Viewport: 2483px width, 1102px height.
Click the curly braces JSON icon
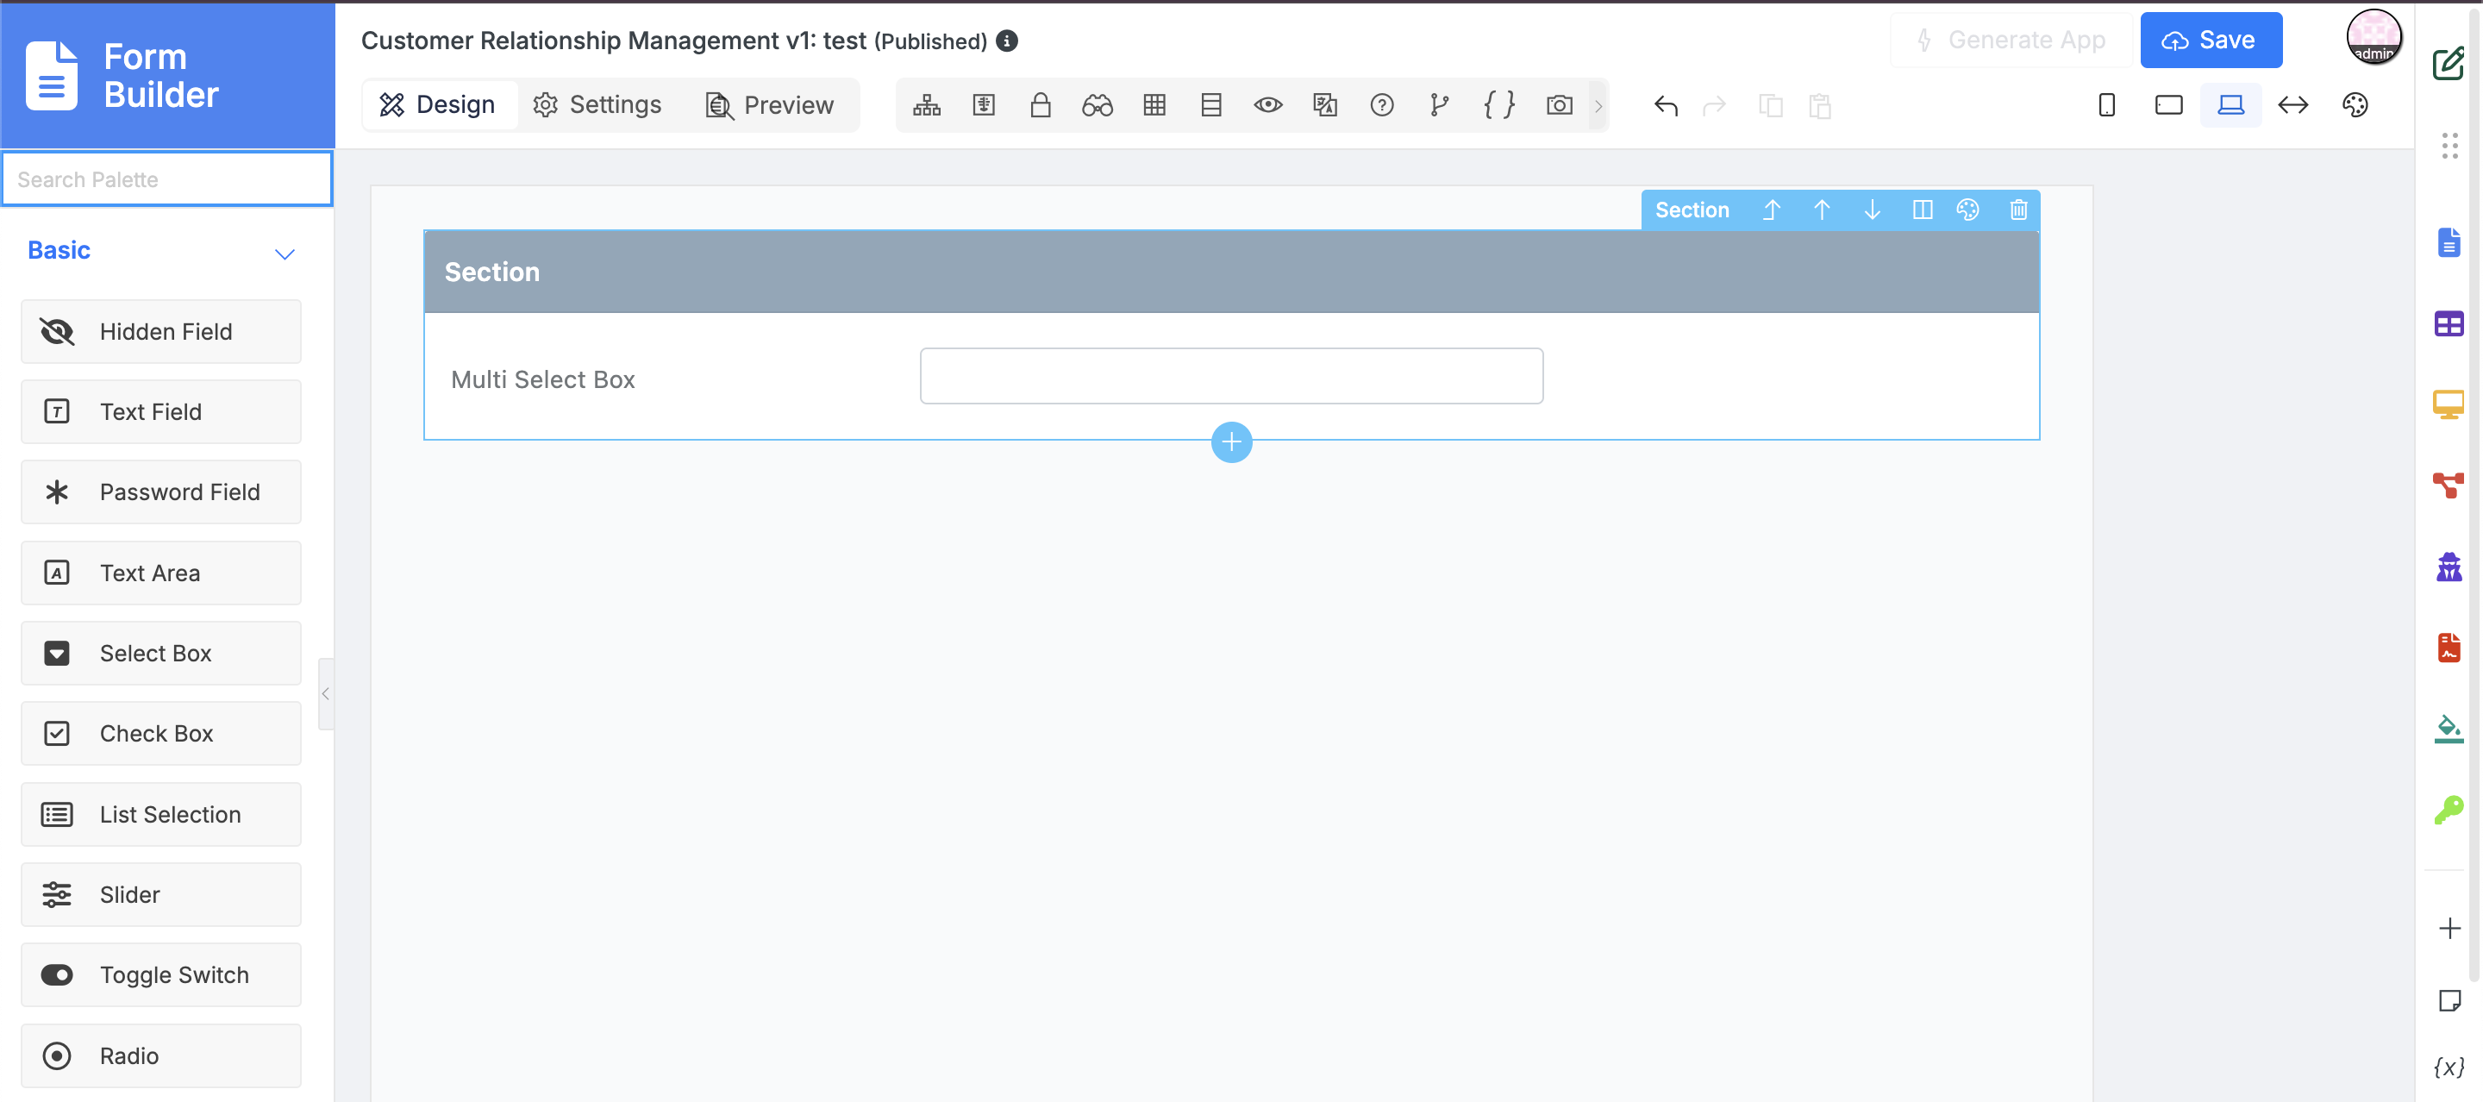1499,105
